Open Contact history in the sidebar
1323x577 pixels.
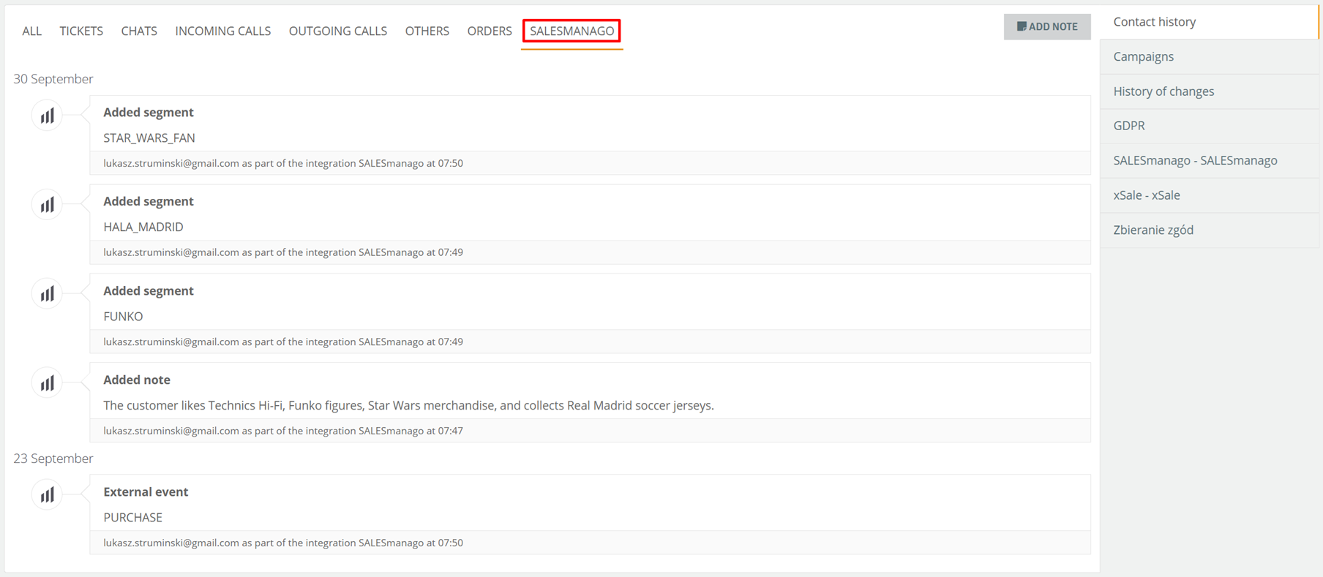tap(1154, 22)
